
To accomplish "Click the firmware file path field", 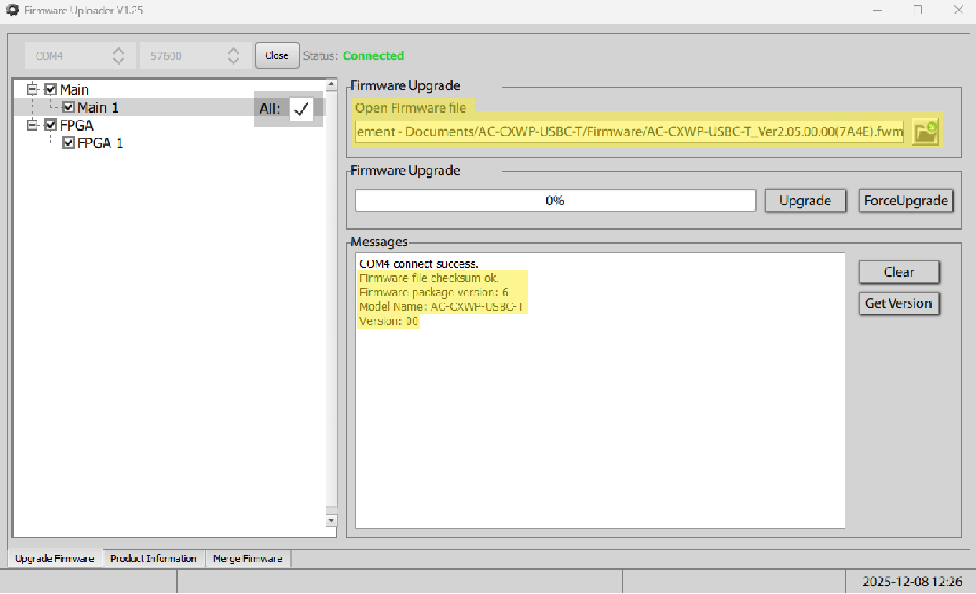I will [629, 132].
